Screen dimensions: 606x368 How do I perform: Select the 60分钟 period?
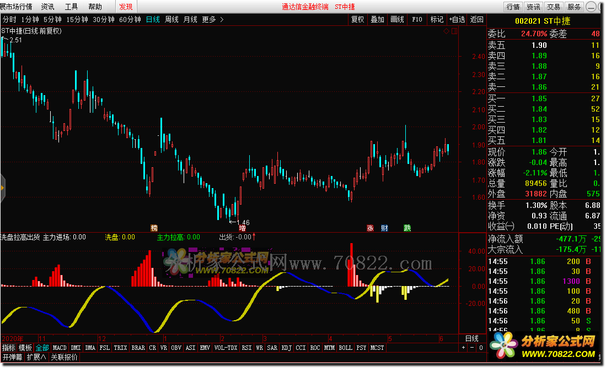[x=130, y=19]
